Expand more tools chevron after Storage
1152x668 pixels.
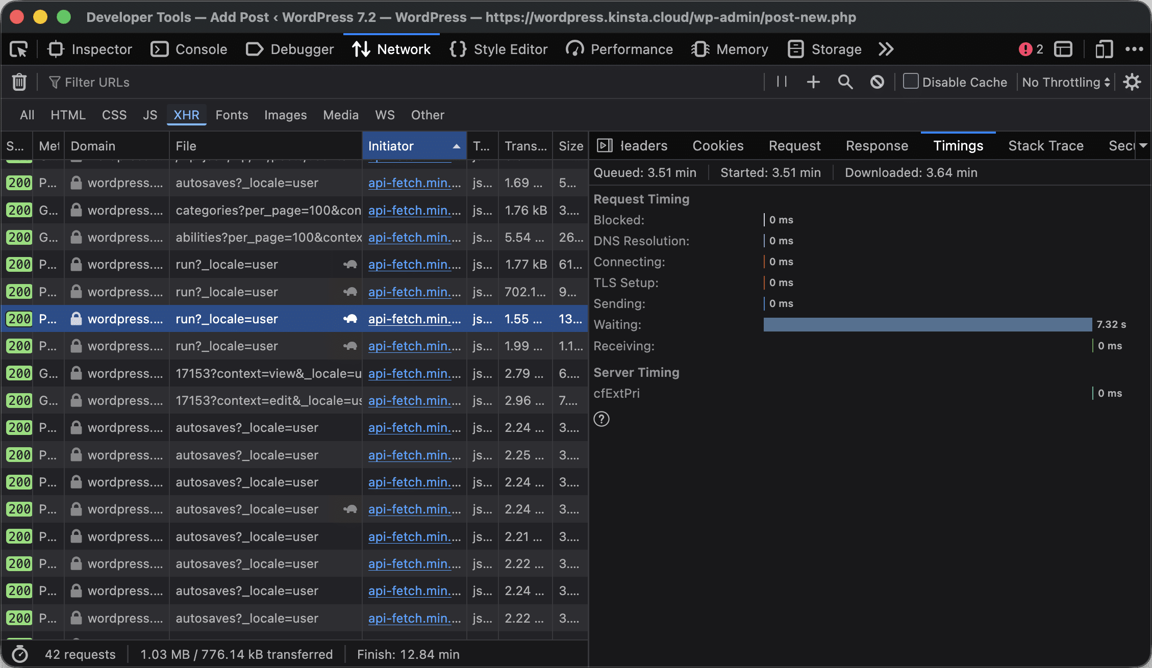pos(886,49)
